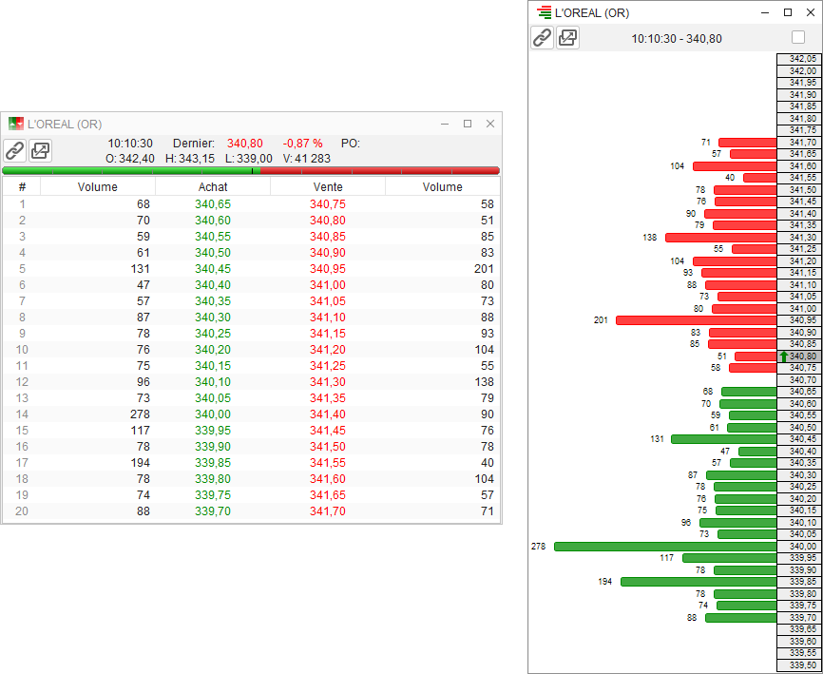823x674 pixels.
Task: Click the 339,50 price cell in ladder
Action: coord(800,665)
